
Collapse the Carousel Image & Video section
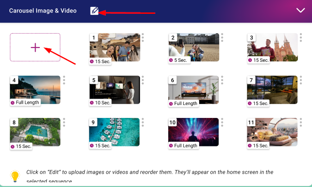coord(300,10)
